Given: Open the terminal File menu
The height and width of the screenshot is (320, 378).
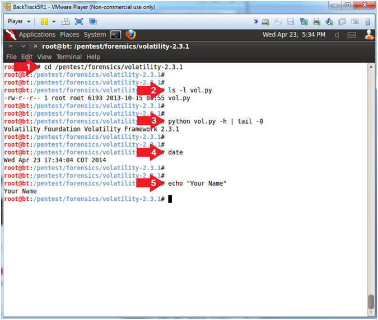Looking at the screenshot, I should tap(11, 57).
